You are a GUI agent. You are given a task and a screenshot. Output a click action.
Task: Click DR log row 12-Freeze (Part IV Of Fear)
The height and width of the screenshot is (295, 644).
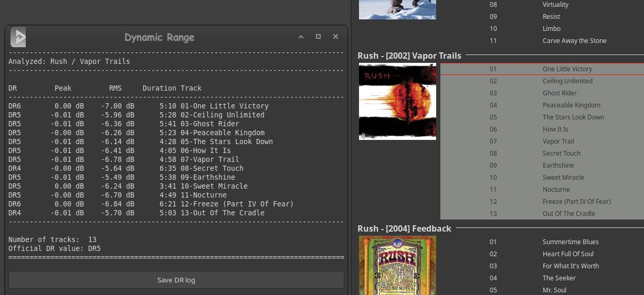click(151, 204)
